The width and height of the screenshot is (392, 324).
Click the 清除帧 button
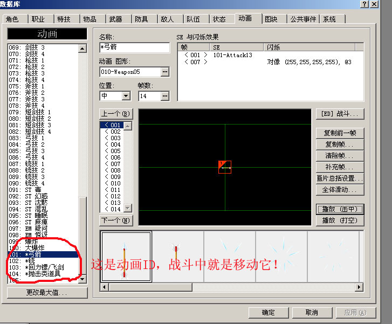point(340,156)
